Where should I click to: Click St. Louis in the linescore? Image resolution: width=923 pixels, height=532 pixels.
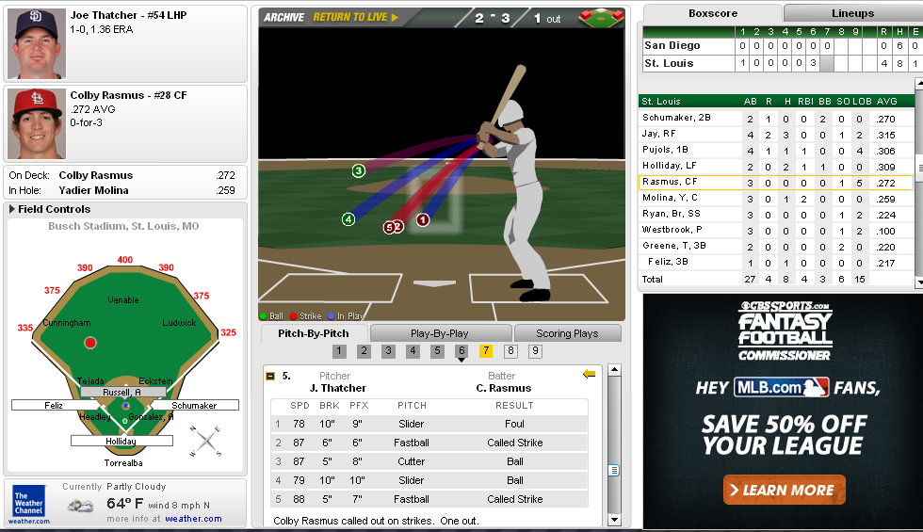click(x=669, y=63)
